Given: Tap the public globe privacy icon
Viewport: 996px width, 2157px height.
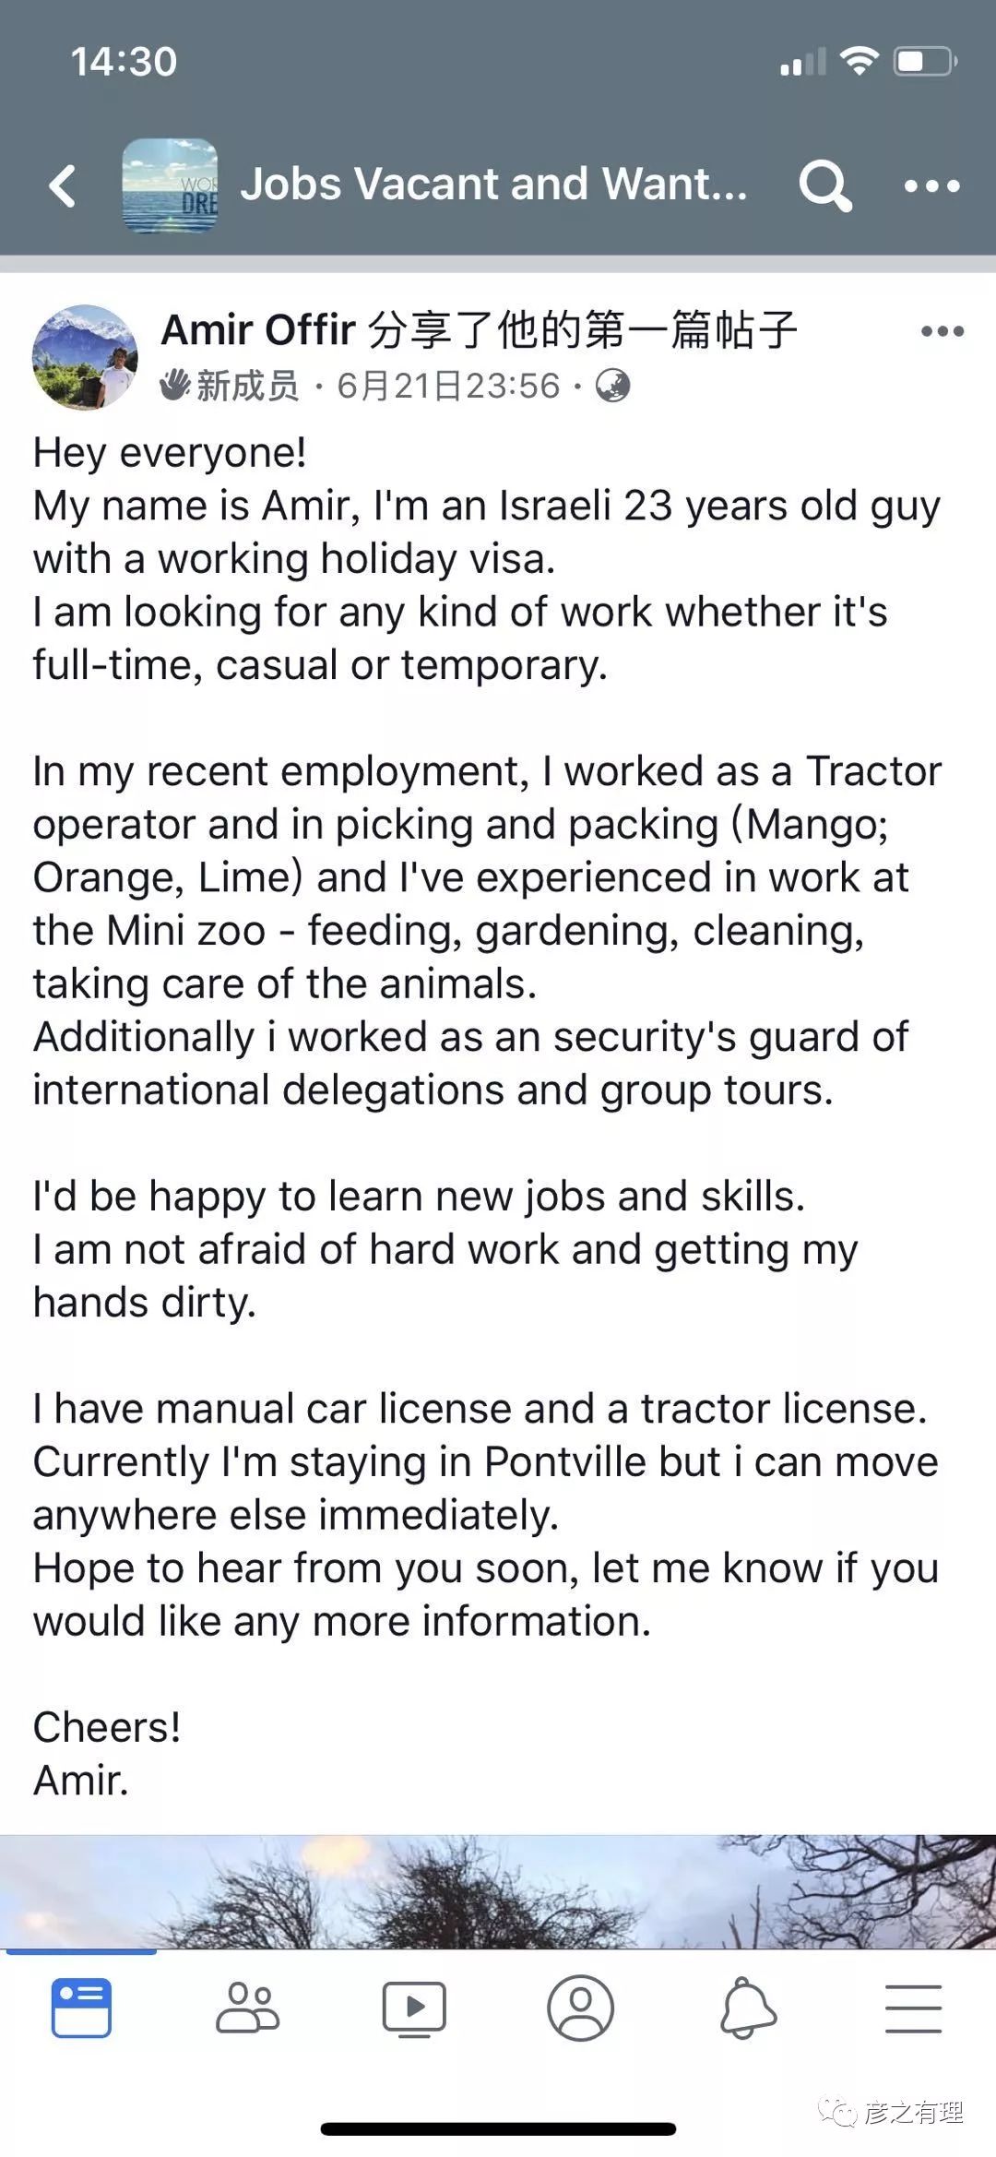Looking at the screenshot, I should coord(612,386).
